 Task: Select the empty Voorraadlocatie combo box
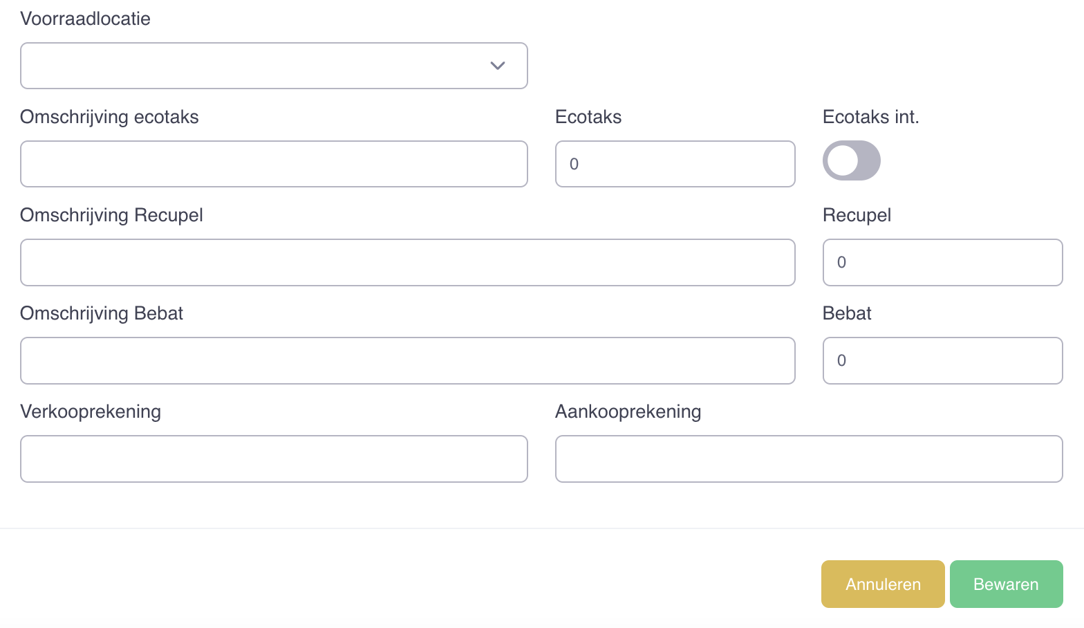pos(274,66)
